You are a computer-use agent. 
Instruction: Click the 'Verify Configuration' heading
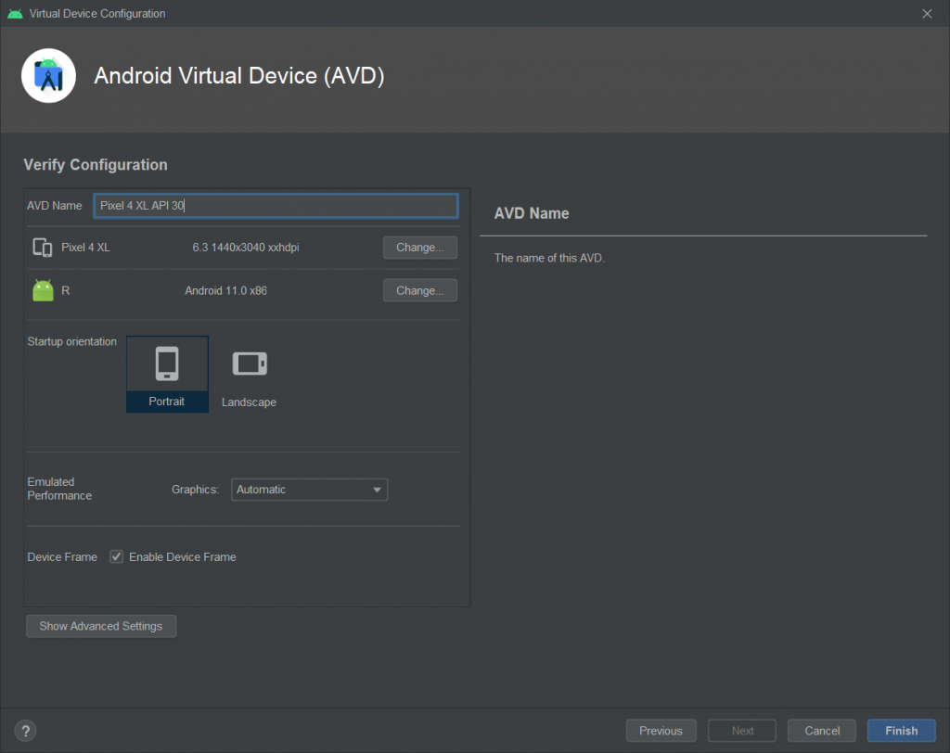[x=96, y=165]
